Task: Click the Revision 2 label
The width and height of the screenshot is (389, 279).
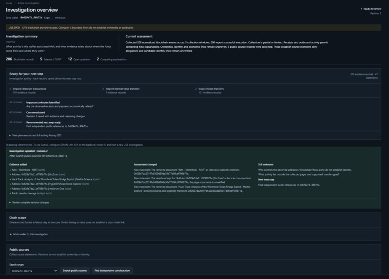Action: click(376, 13)
